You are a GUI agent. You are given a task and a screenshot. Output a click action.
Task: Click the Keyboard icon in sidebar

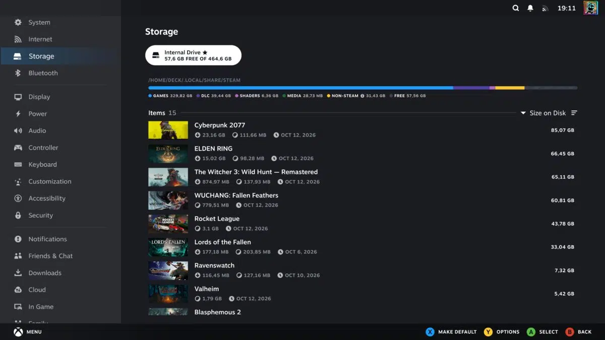18,164
